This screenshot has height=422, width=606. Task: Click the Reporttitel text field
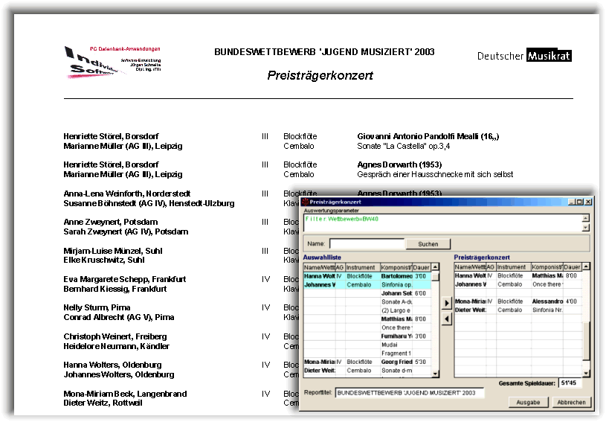pyautogui.click(x=409, y=392)
